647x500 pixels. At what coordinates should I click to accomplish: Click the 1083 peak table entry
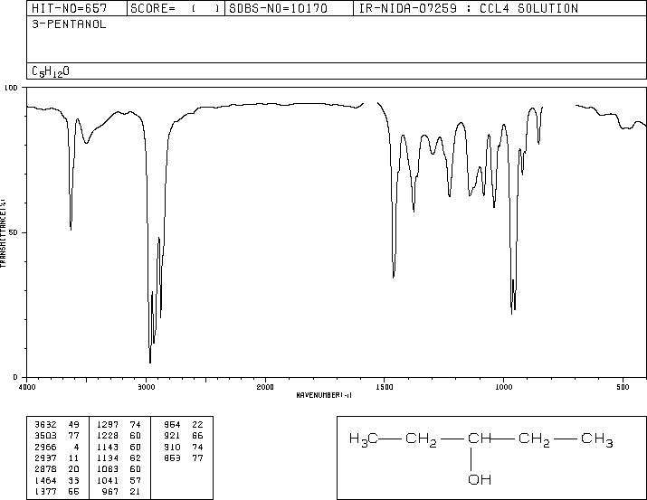pos(108,469)
